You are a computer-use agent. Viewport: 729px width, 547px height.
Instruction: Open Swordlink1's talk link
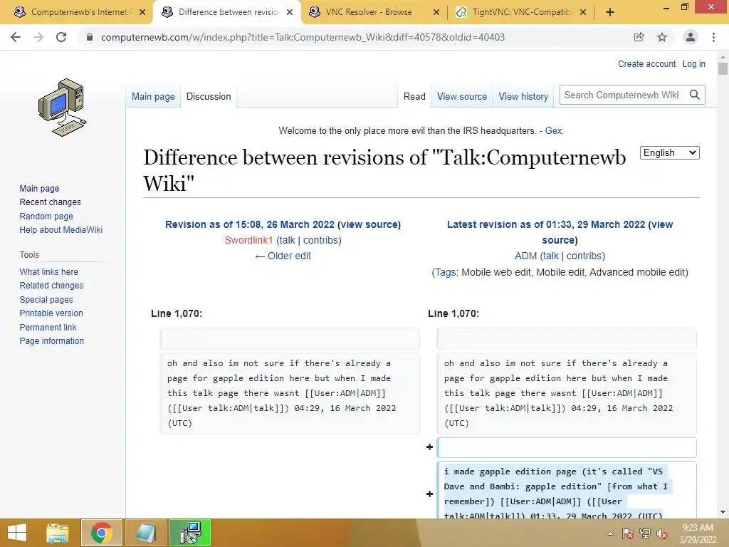coord(287,240)
